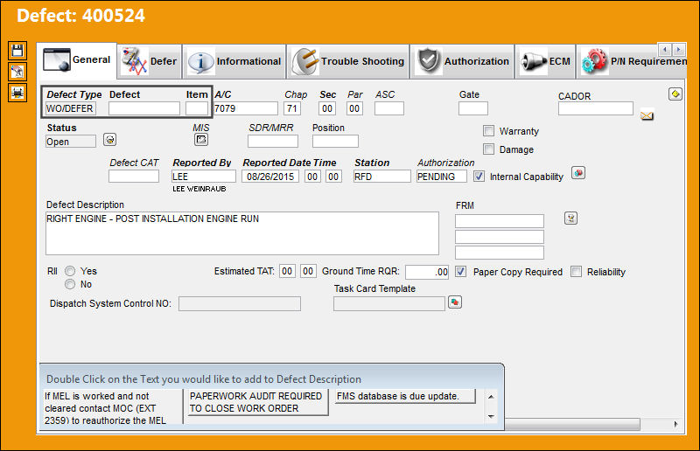The image size is (700, 451).
Task: Enable the Reliability checkbox
Action: [x=577, y=271]
